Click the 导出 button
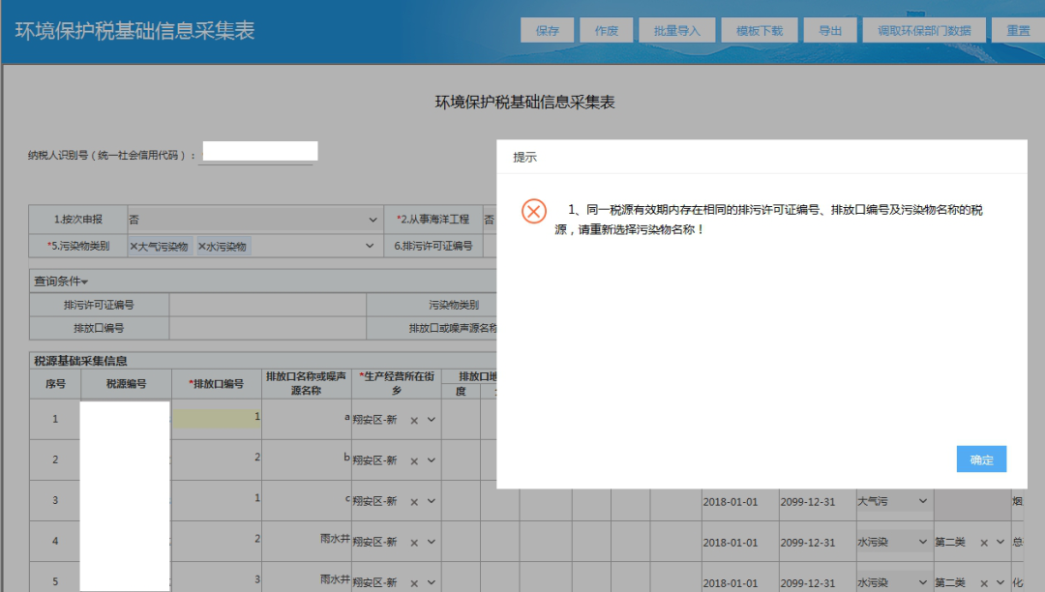Image resolution: width=1045 pixels, height=592 pixels. [x=830, y=29]
